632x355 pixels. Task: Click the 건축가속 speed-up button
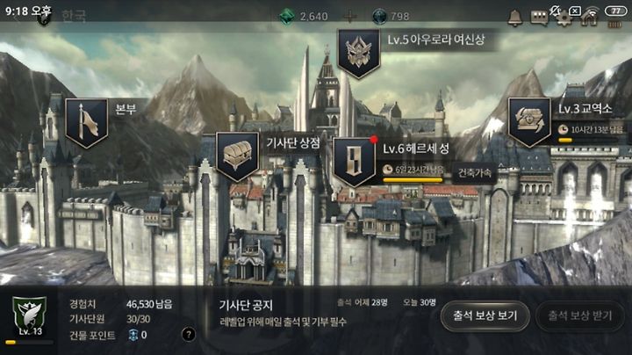pyautogui.click(x=474, y=172)
